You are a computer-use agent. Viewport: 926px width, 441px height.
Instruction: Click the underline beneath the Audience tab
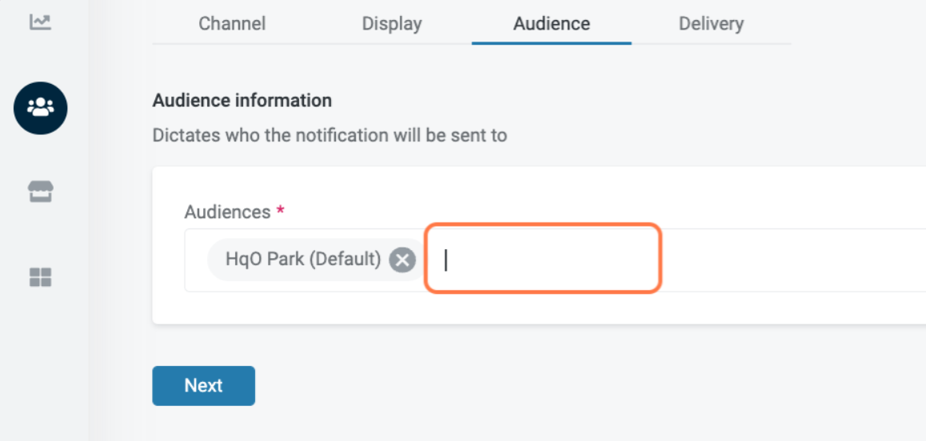(551, 43)
